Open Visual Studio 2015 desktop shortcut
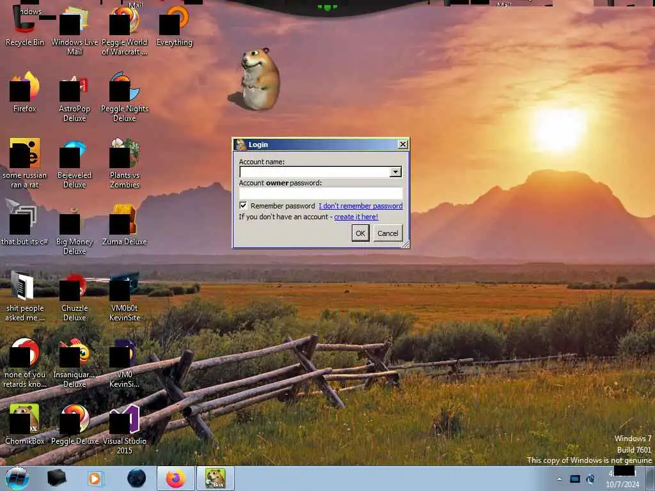 point(125,429)
